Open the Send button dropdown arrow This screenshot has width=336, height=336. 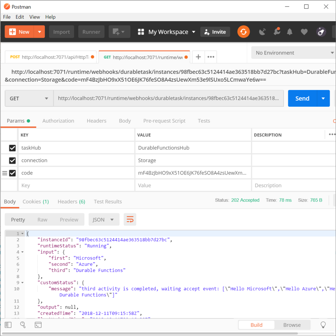coord(323,98)
